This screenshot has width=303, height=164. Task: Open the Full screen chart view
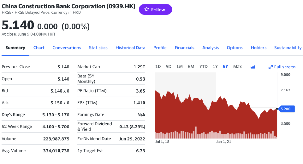pos(282,67)
